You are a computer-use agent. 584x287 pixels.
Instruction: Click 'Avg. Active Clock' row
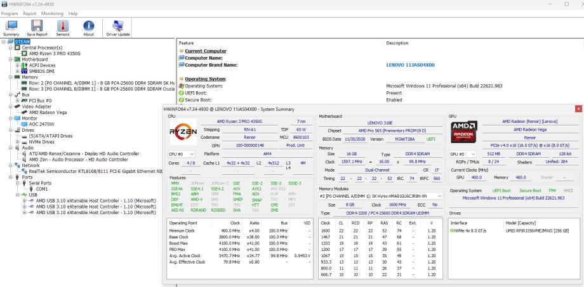[240, 256]
